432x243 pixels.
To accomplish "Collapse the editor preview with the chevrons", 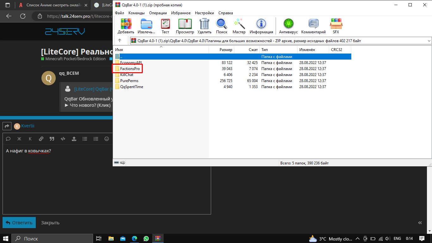I will pos(420,223).
